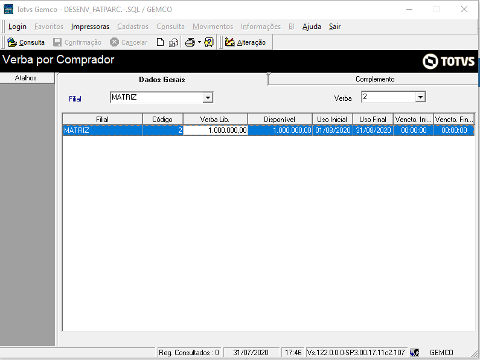Viewport: 480px width, 360px height.
Task: Click the Vencto. Ini 00:00:00 cell
Action: pyautogui.click(x=413, y=130)
